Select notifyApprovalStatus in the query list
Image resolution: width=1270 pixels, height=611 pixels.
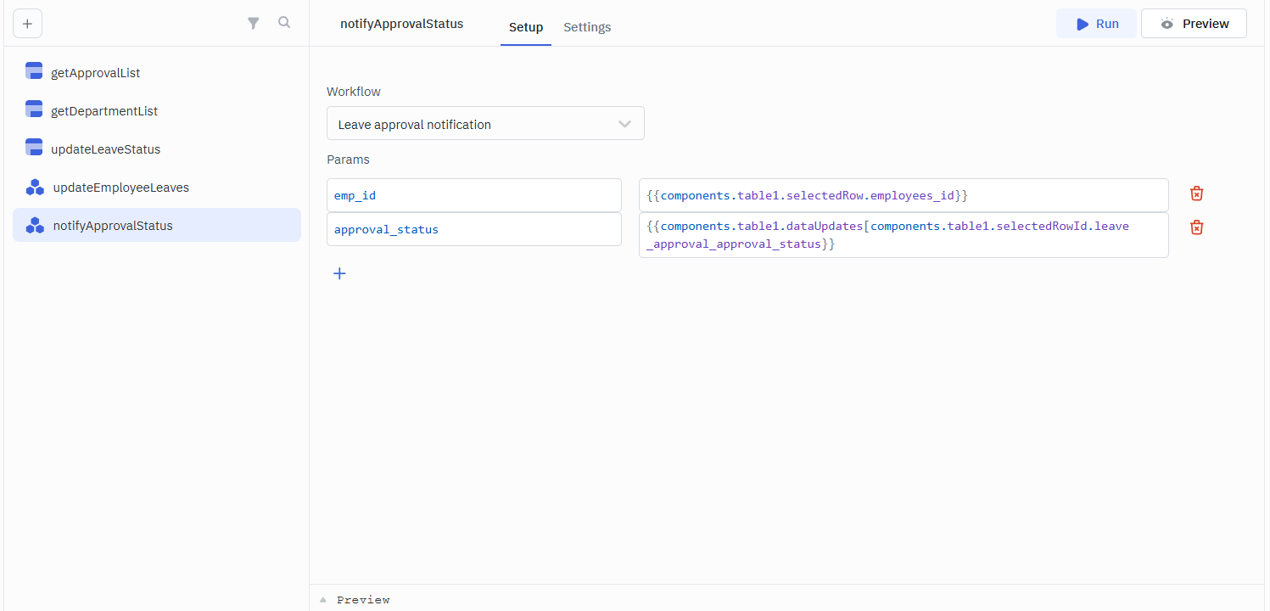tap(112, 226)
